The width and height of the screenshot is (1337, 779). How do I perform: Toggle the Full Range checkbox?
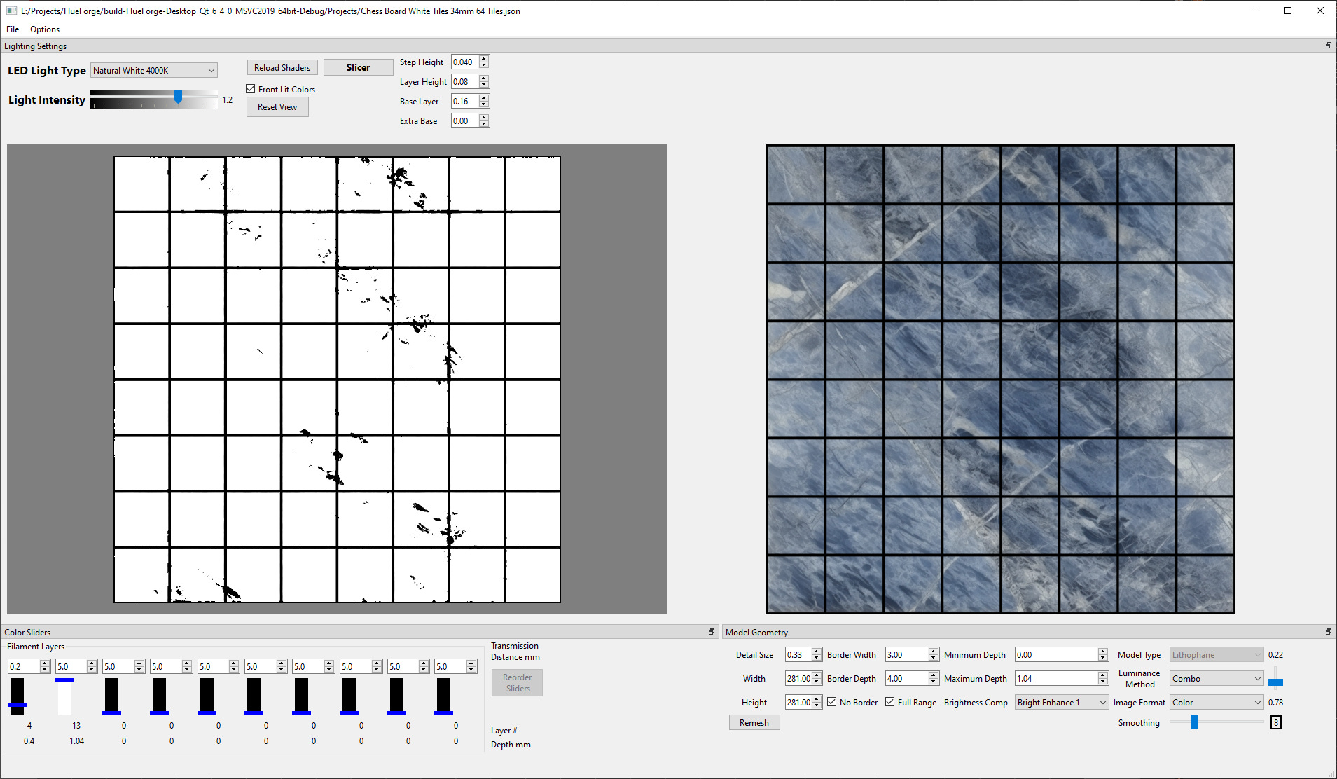point(890,702)
